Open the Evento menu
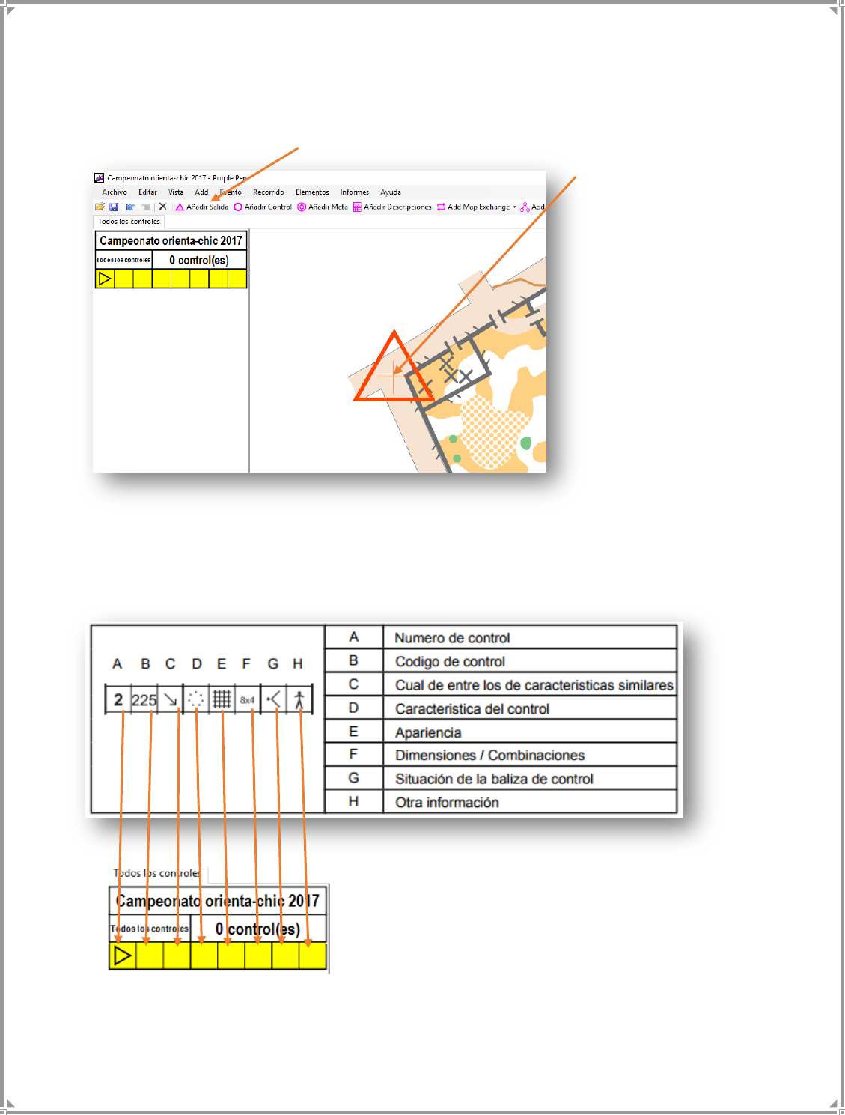 (x=231, y=192)
